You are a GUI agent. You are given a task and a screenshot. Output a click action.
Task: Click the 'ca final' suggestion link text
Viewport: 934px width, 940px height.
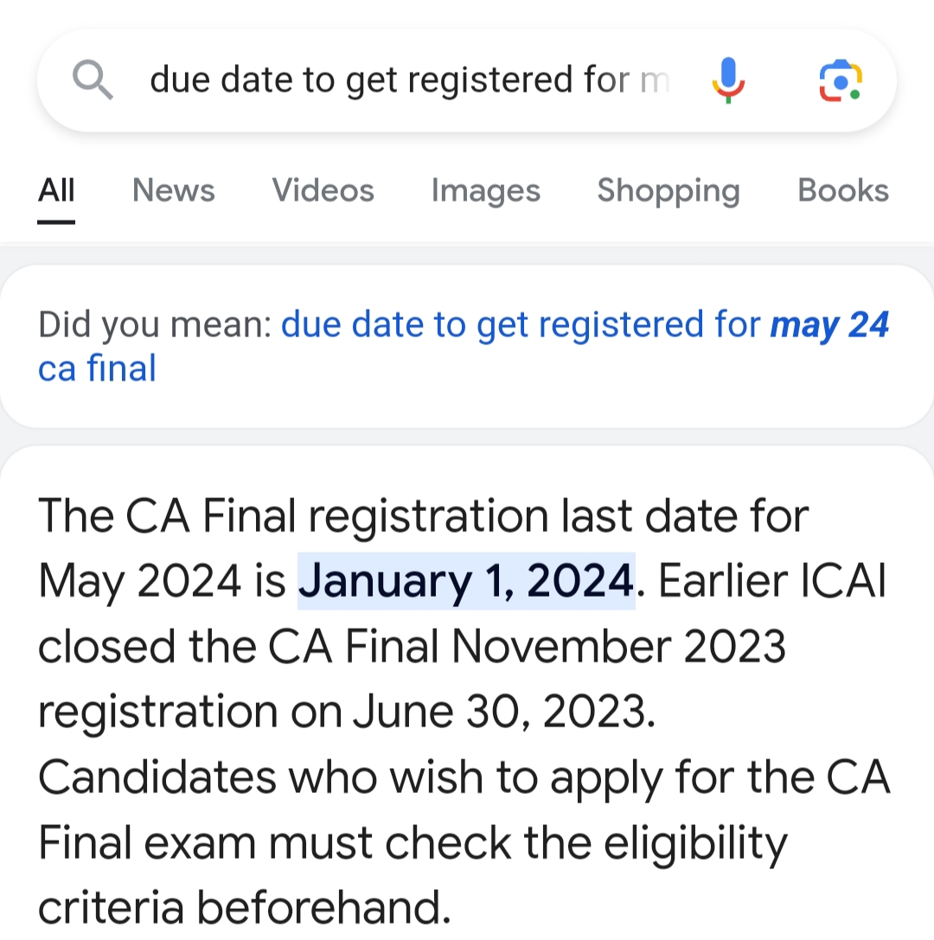click(97, 369)
